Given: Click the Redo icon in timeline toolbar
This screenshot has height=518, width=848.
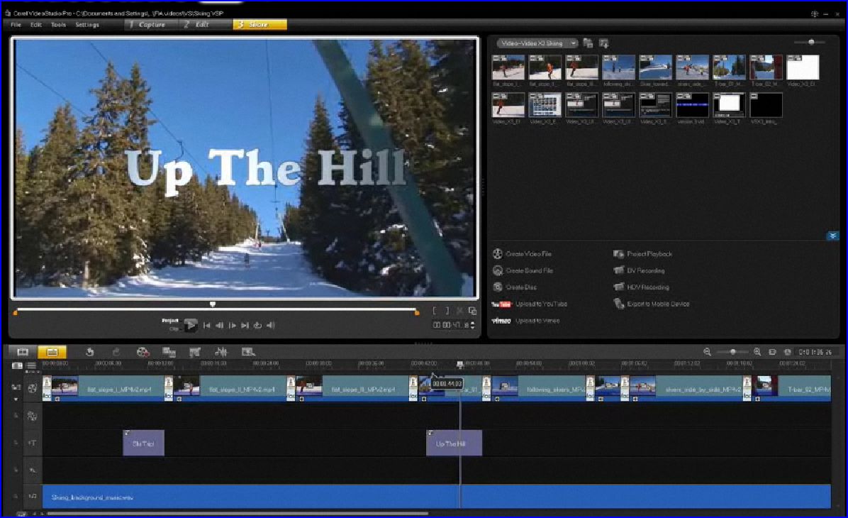Looking at the screenshot, I should click(x=116, y=353).
